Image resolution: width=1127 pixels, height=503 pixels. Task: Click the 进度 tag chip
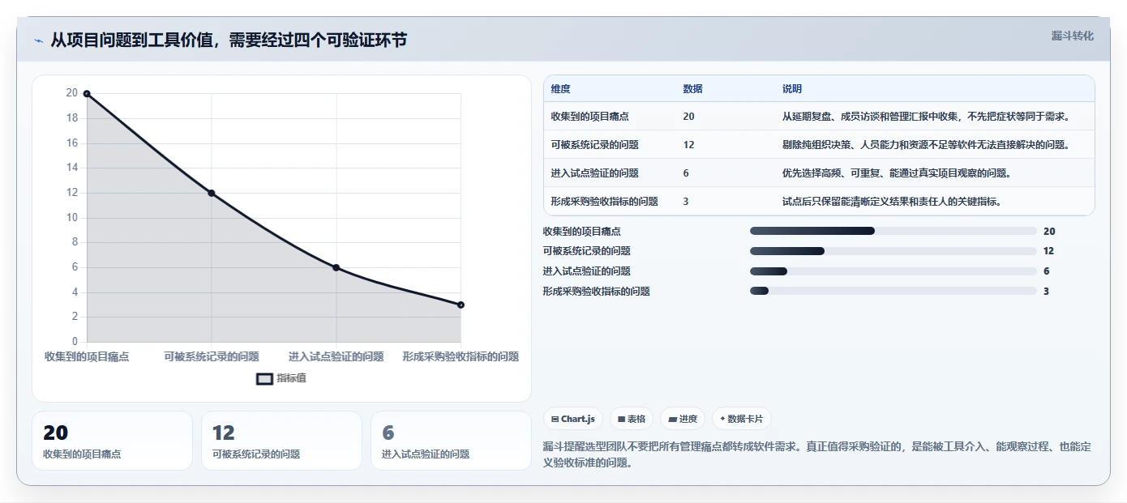[683, 419]
